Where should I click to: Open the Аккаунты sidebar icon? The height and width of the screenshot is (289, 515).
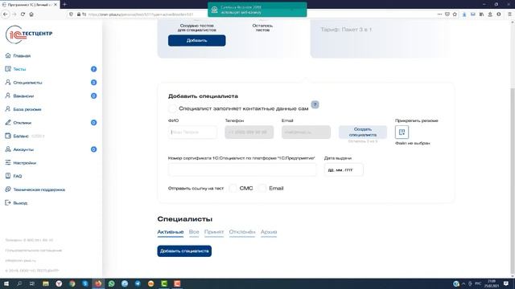tap(8, 149)
